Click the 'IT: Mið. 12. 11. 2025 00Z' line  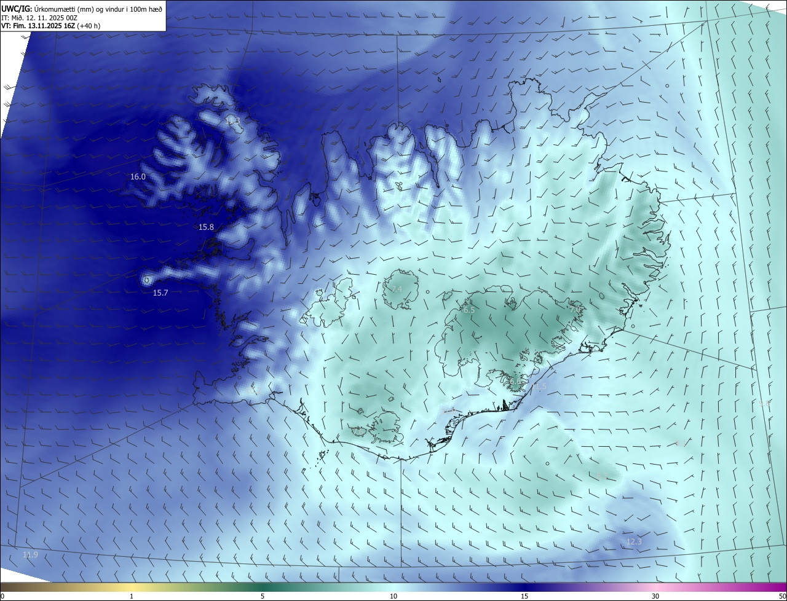click(x=39, y=18)
